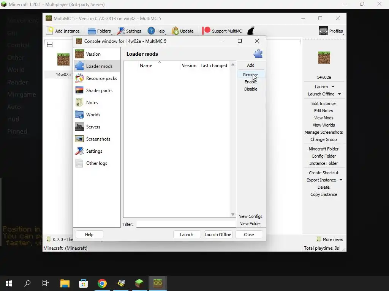Open the Worlds globe folder icon
389x291 pixels.
79,114
